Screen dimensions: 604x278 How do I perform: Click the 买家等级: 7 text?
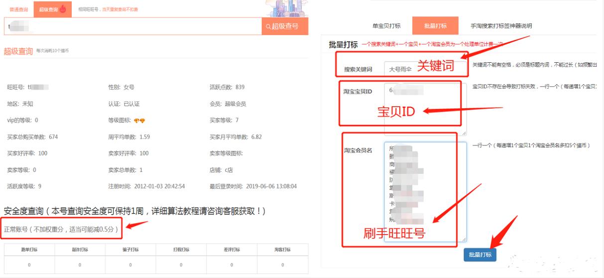tap(224, 120)
